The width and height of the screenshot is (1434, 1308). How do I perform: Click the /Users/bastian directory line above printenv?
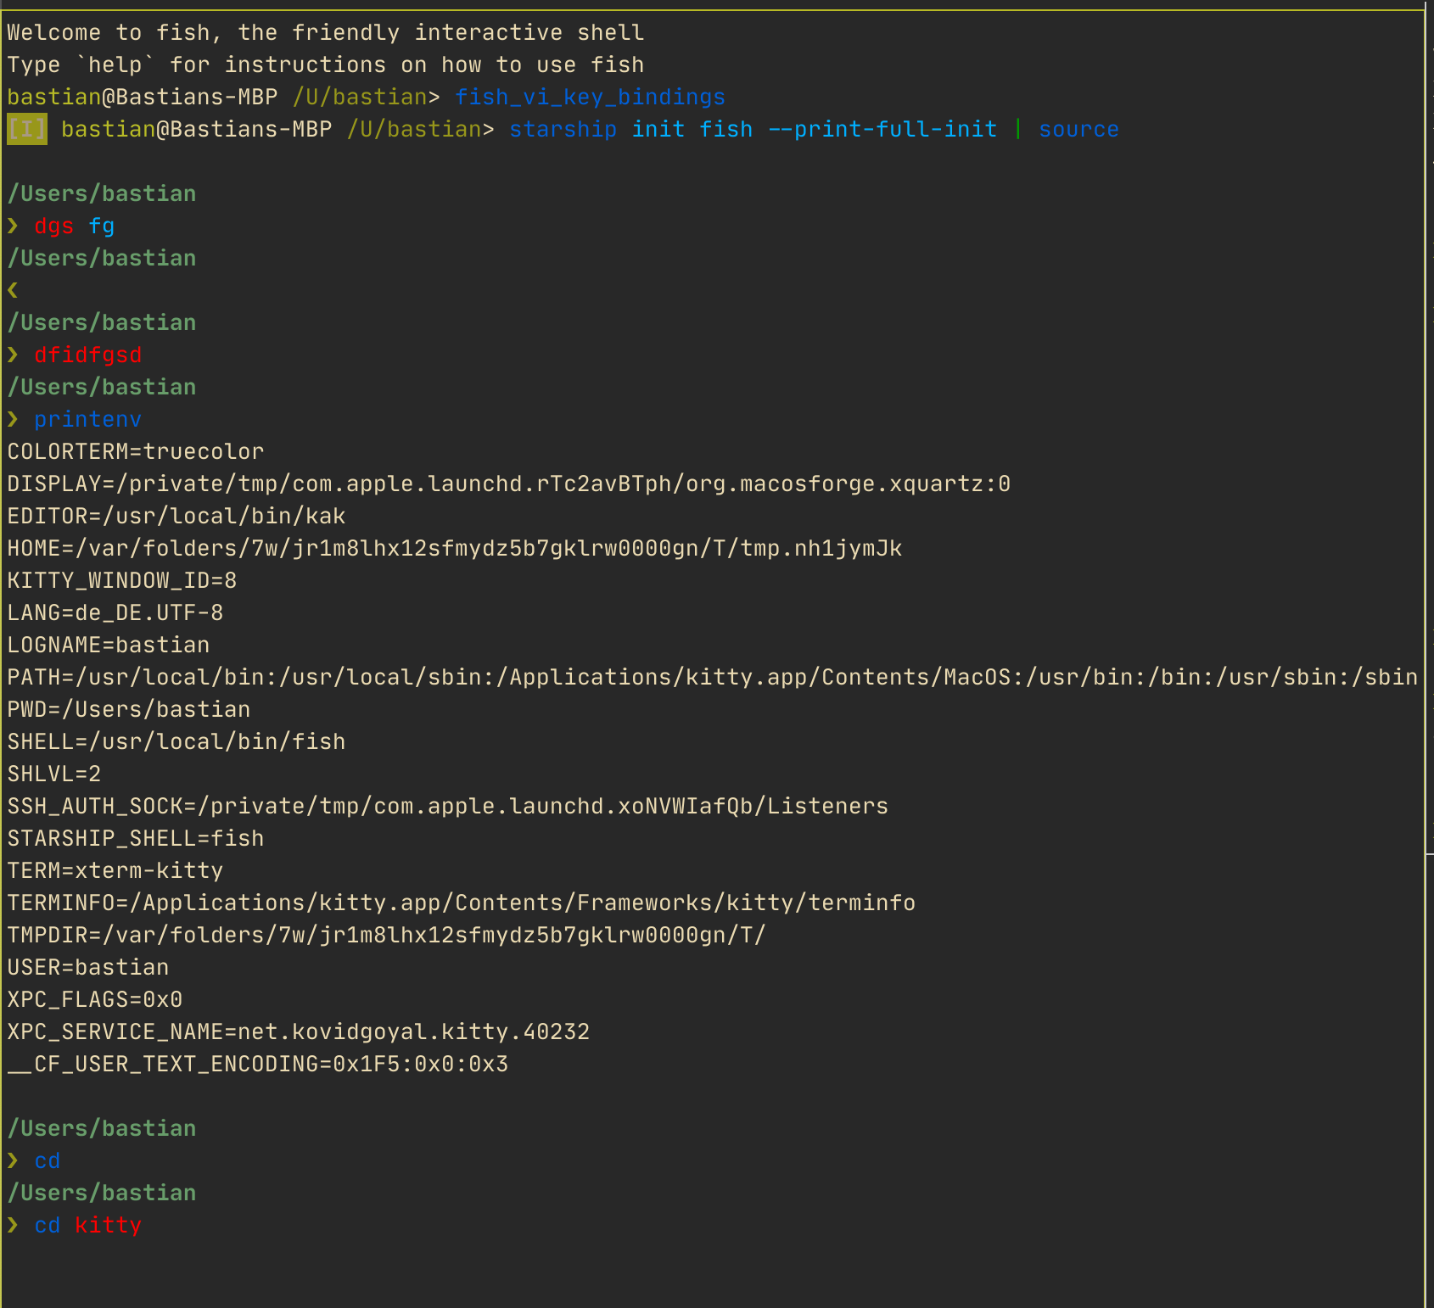102,387
